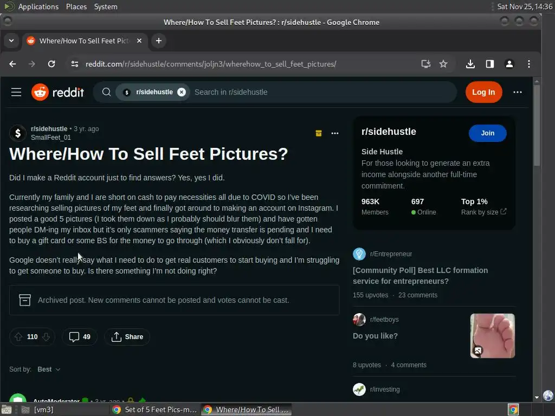Switch to Where/How To Sell taskbar window

(247, 409)
